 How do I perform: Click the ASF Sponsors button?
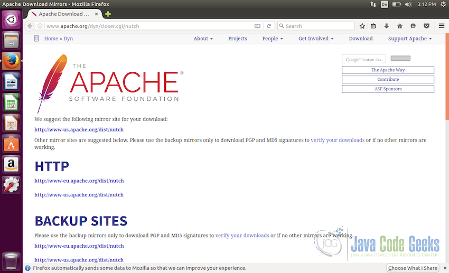click(x=388, y=89)
